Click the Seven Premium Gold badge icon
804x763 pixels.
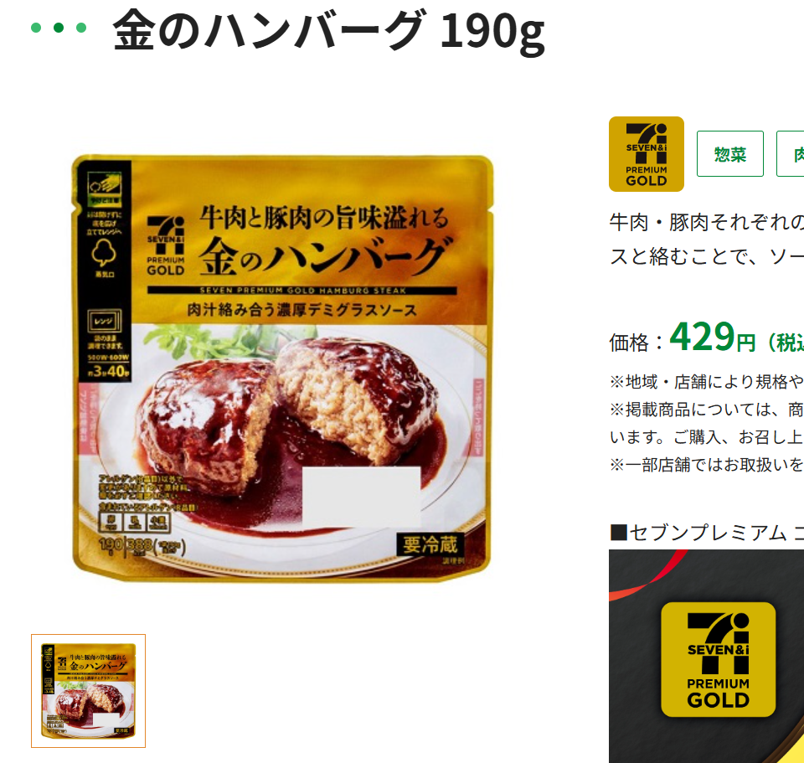click(646, 154)
